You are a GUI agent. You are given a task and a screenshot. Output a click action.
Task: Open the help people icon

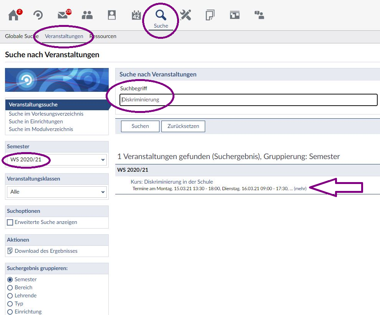[259, 15]
